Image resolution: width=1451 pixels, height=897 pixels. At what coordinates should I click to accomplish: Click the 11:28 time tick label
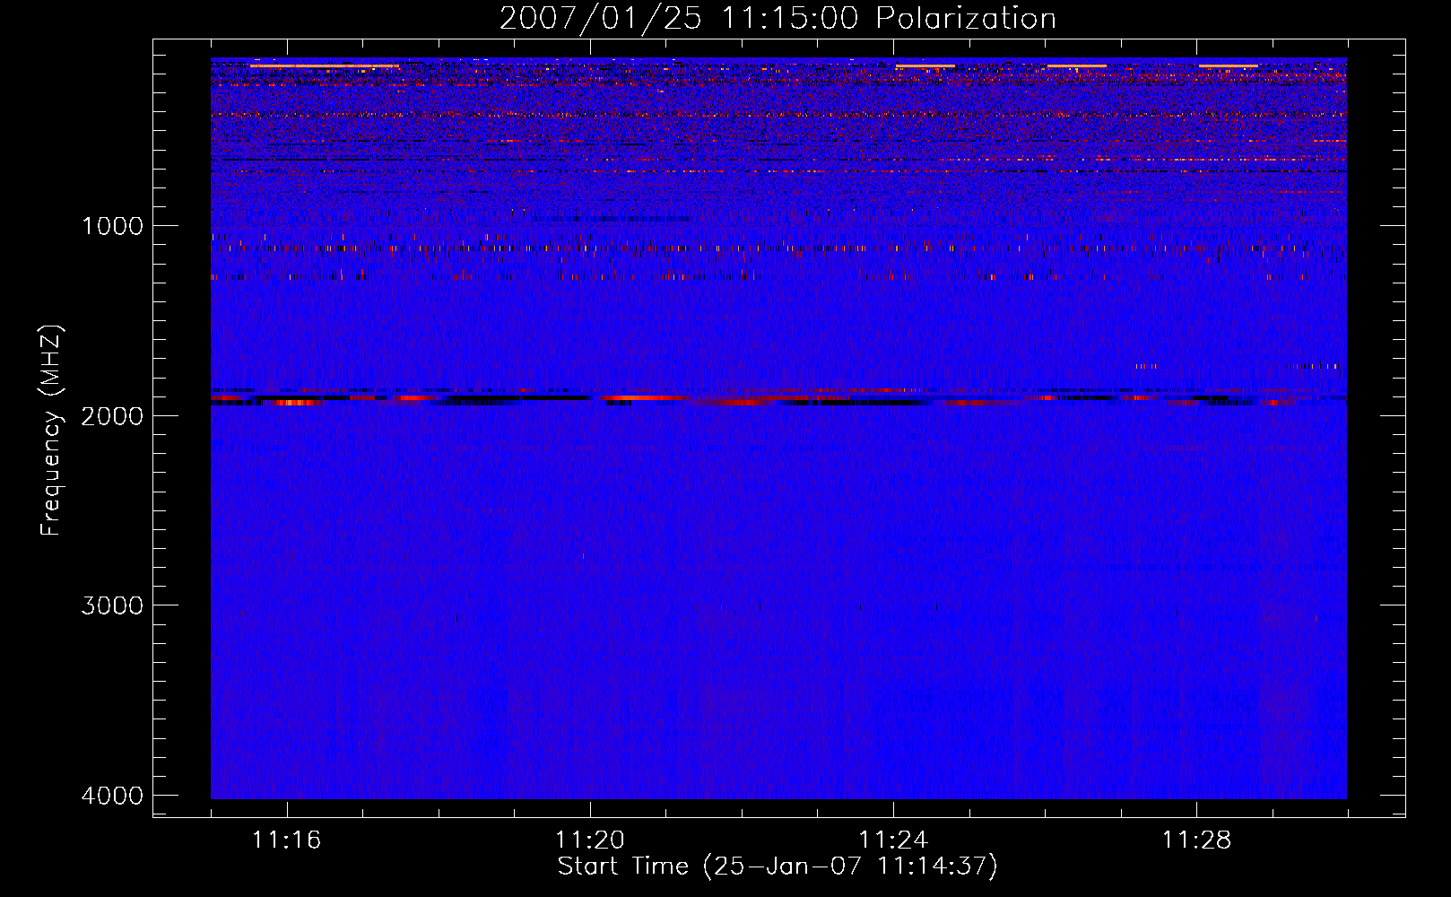1196,840
